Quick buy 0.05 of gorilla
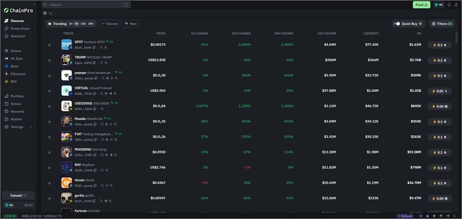 point(439,198)
